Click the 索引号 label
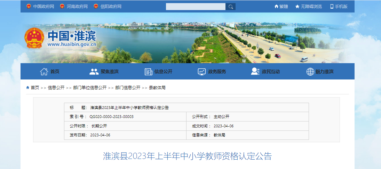Screen dimensions: 381x169 78,117
